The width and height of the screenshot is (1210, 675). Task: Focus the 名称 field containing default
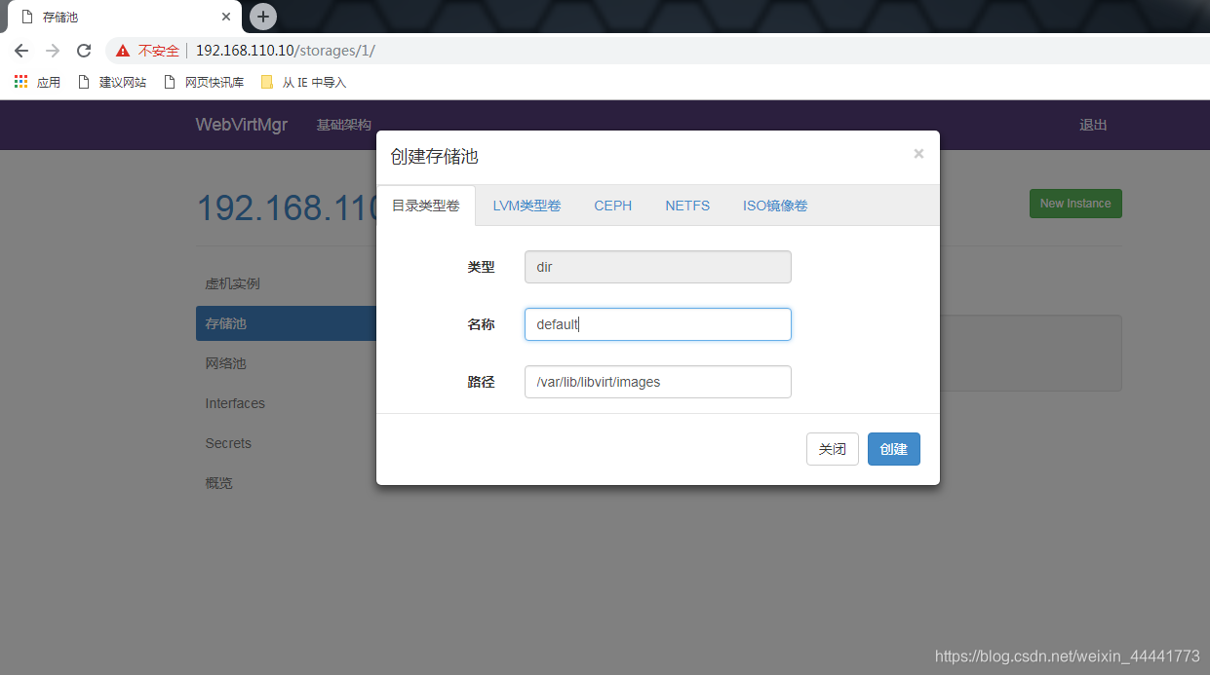pos(658,324)
